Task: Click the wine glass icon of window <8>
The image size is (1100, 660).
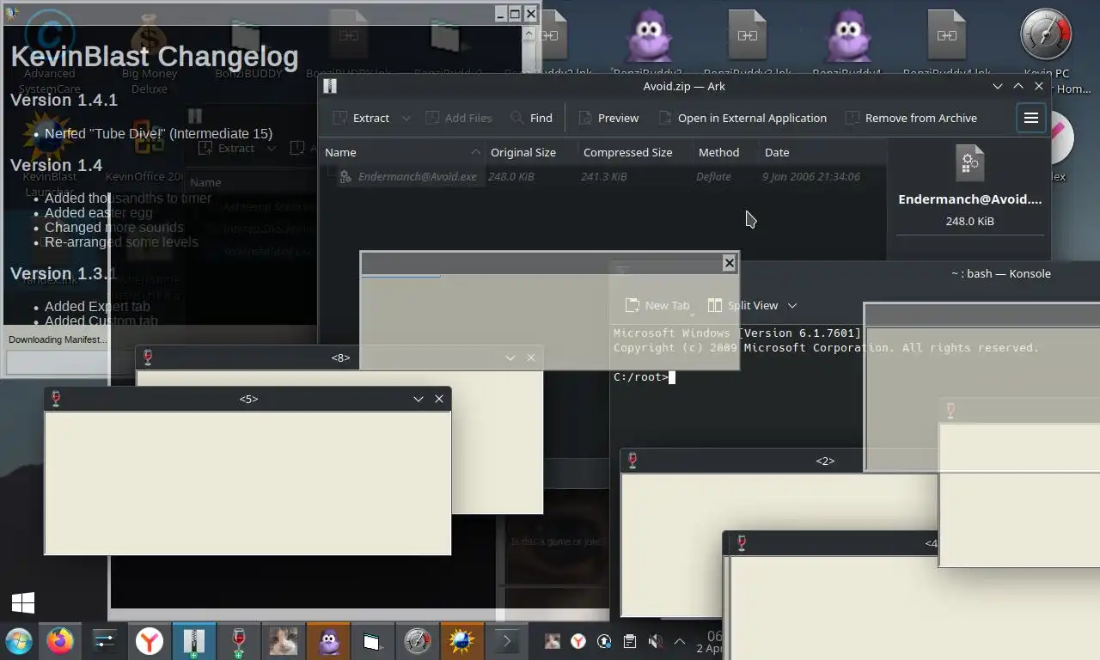Action: pyautogui.click(x=148, y=357)
